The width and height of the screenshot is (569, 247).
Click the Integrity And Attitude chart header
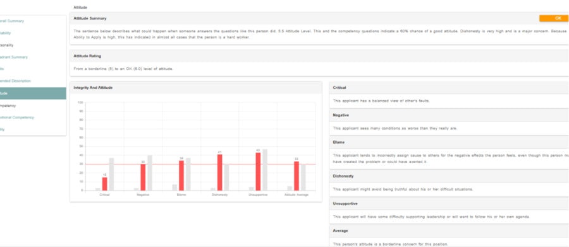point(195,88)
